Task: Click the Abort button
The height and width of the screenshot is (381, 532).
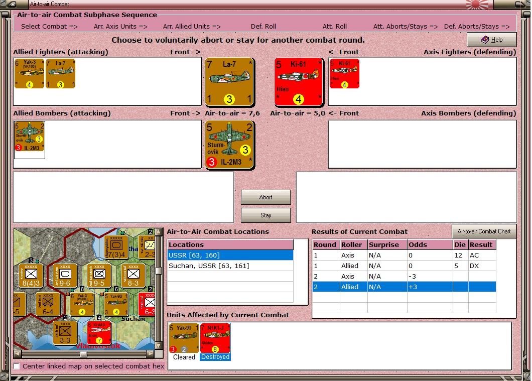Action: coord(265,197)
